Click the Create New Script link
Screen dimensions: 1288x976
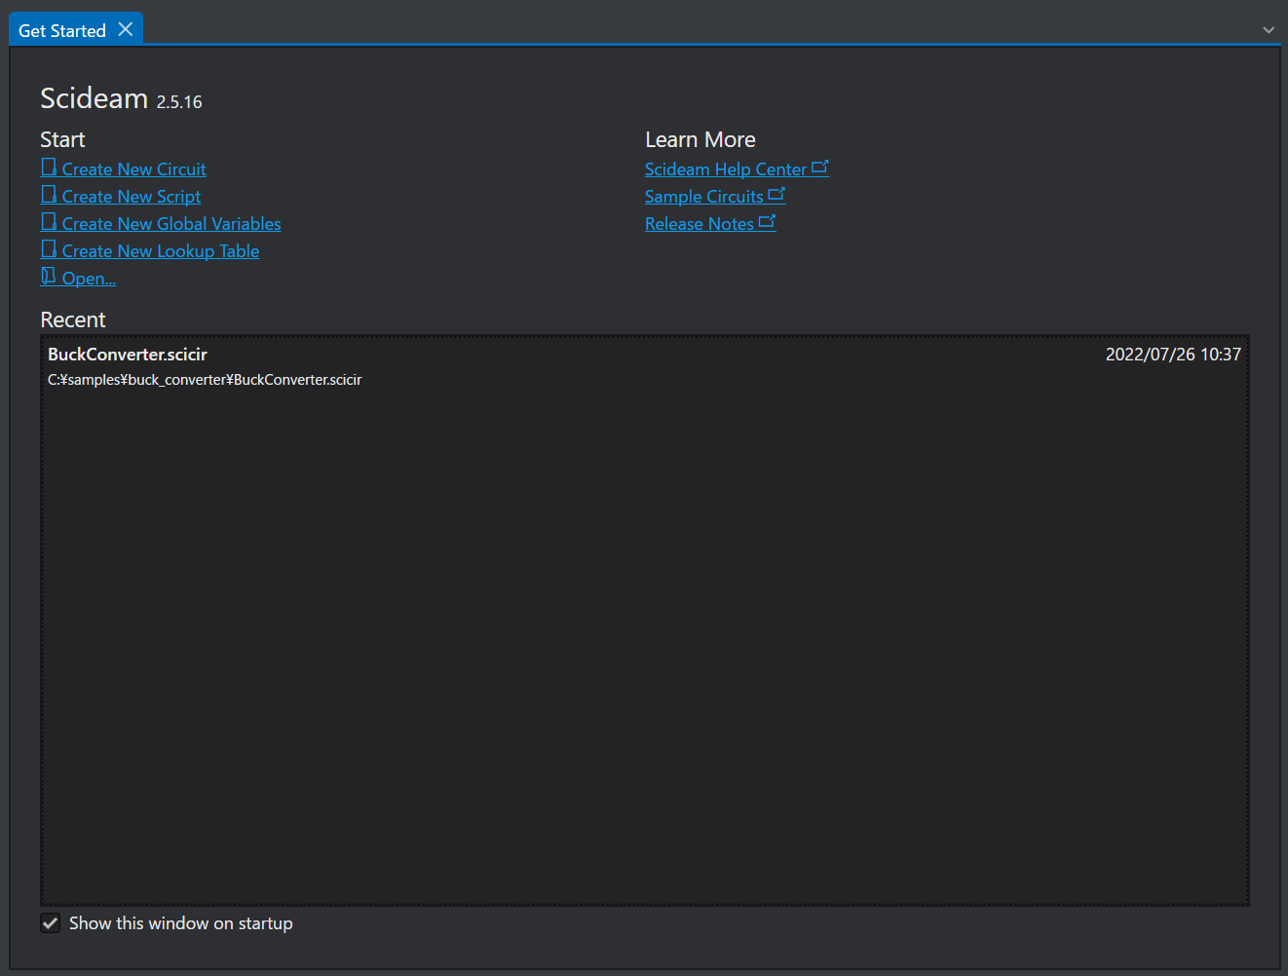click(132, 197)
